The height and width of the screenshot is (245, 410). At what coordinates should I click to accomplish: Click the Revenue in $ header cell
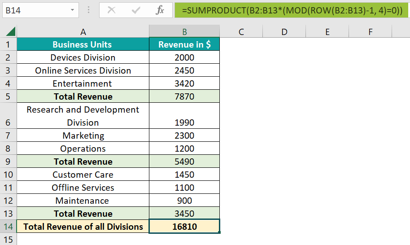(x=184, y=44)
